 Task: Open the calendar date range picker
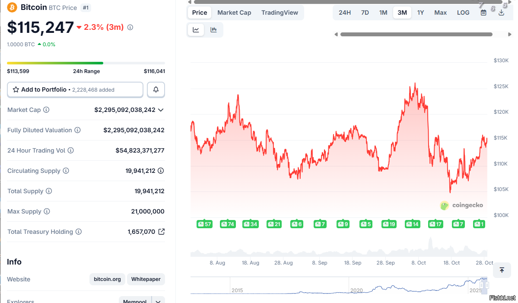pyautogui.click(x=483, y=13)
